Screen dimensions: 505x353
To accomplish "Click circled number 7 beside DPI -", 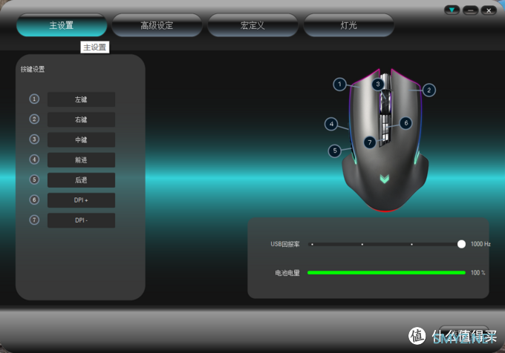I will (34, 220).
